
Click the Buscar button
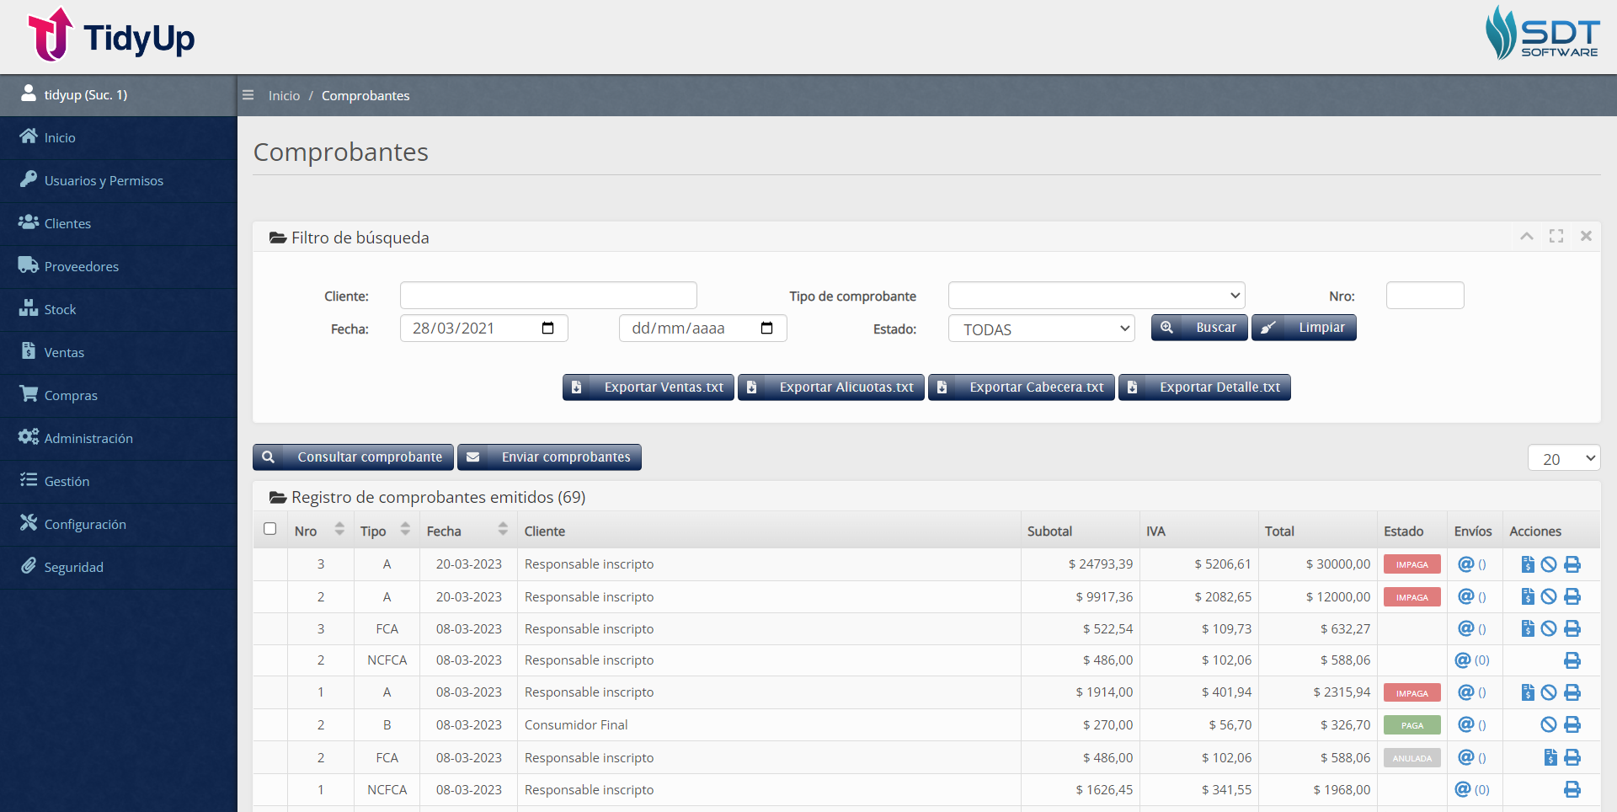[1199, 328]
